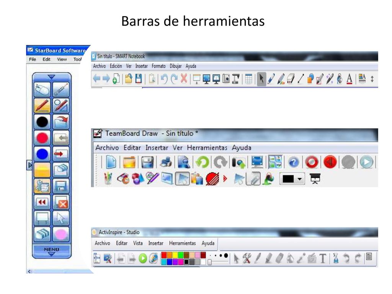Click the pink circle in StarBoard palette
Screen dimensions: 392x294
click(x=61, y=234)
